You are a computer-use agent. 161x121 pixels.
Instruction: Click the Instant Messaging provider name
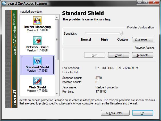pyautogui.click(x=37, y=27)
